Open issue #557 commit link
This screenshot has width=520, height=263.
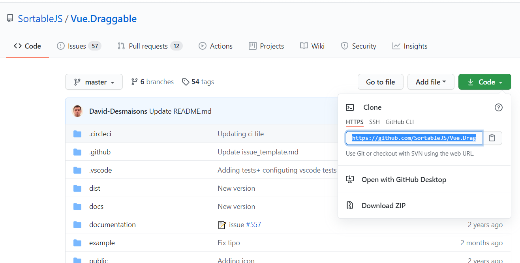click(253, 225)
